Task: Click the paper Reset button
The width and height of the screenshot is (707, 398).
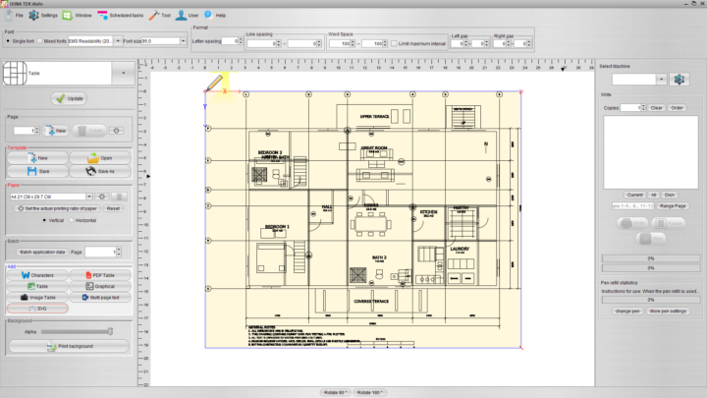Action: (x=113, y=208)
